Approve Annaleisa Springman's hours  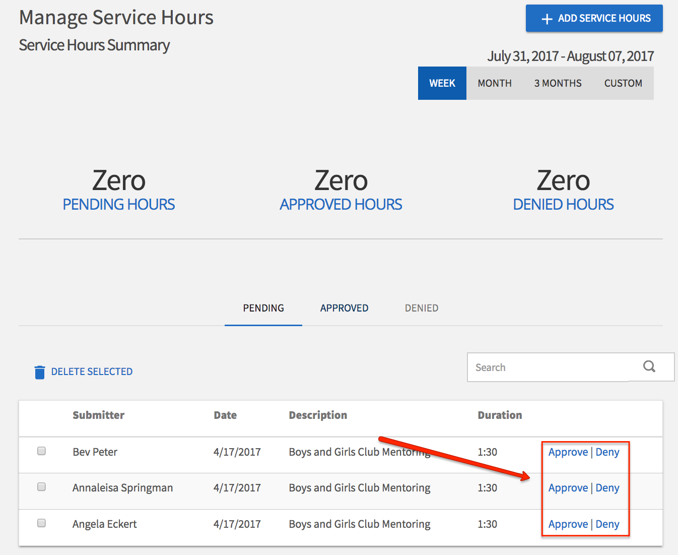(568, 488)
